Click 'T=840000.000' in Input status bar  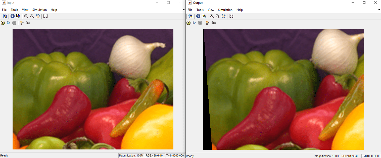(x=175, y=156)
